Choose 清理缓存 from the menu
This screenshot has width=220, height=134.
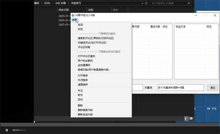coord(82,84)
